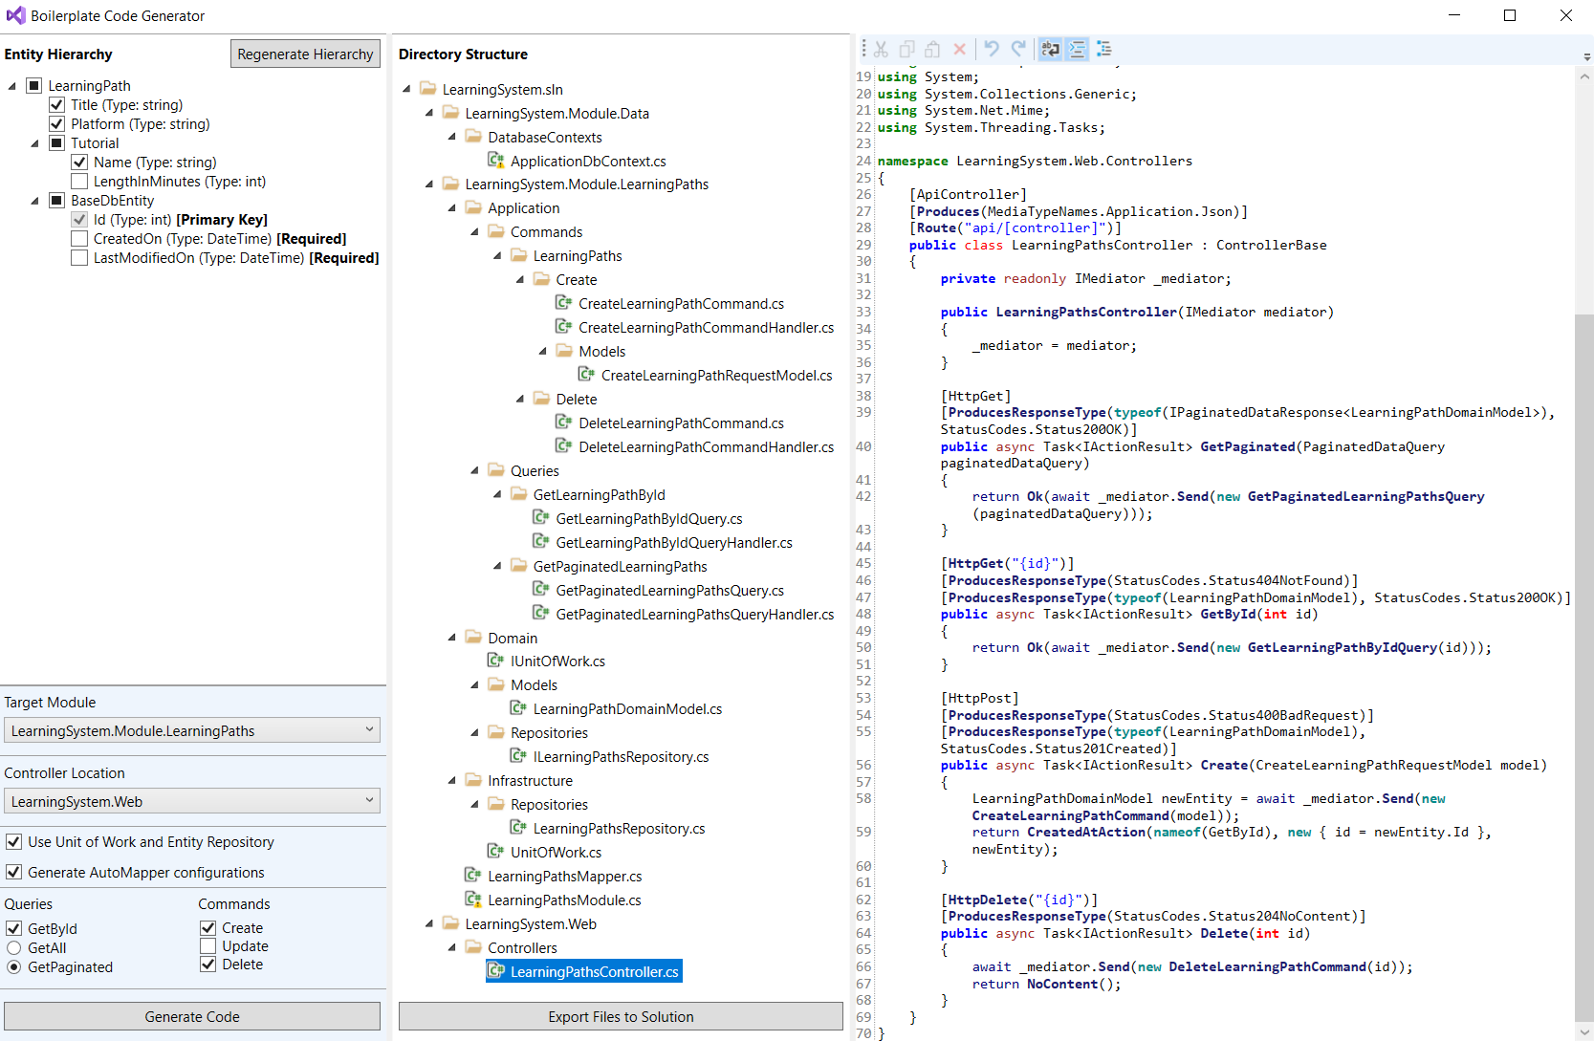1594x1041 pixels.
Task: Toggle the word wrap toolbar icon
Action: tap(1050, 49)
